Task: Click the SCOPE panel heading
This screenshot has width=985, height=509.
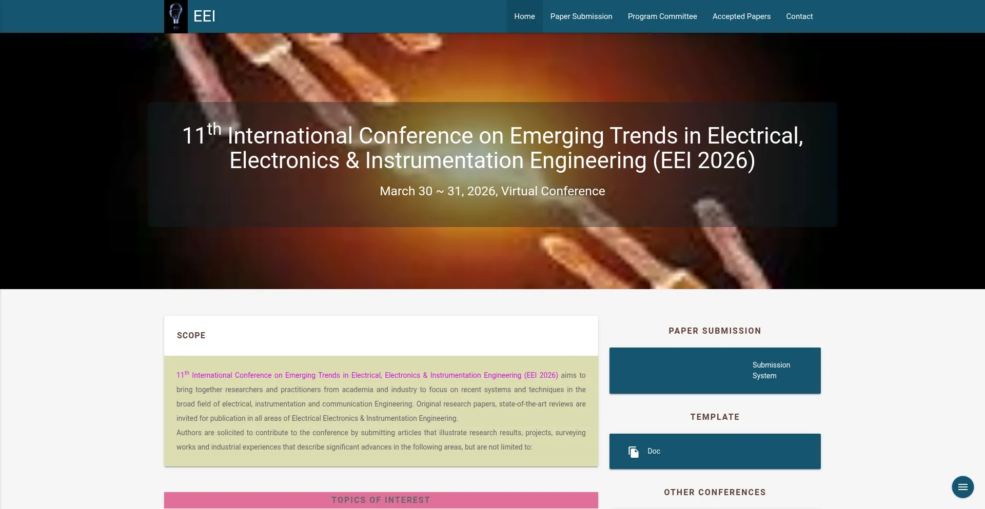Action: click(191, 335)
